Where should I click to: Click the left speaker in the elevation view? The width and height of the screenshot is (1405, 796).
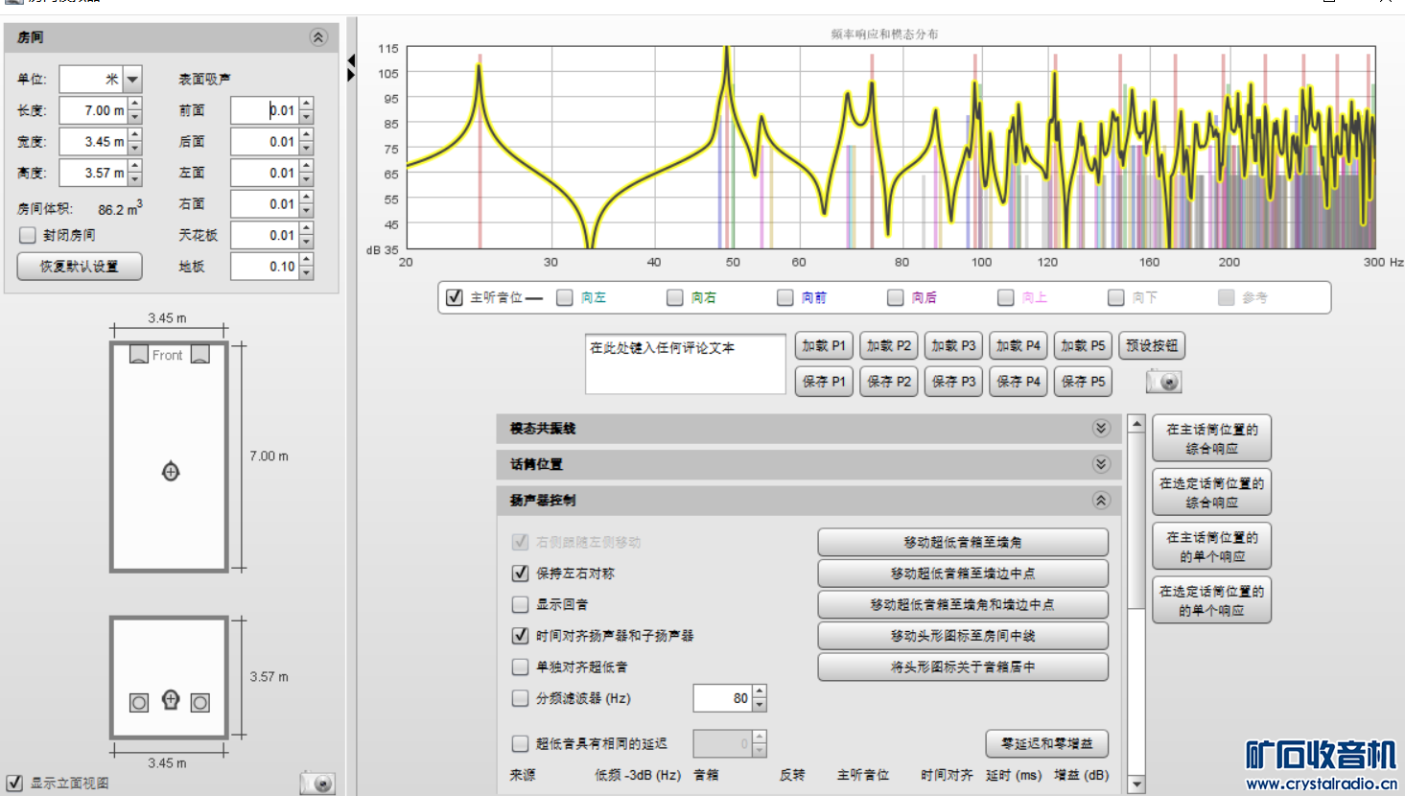coord(139,703)
